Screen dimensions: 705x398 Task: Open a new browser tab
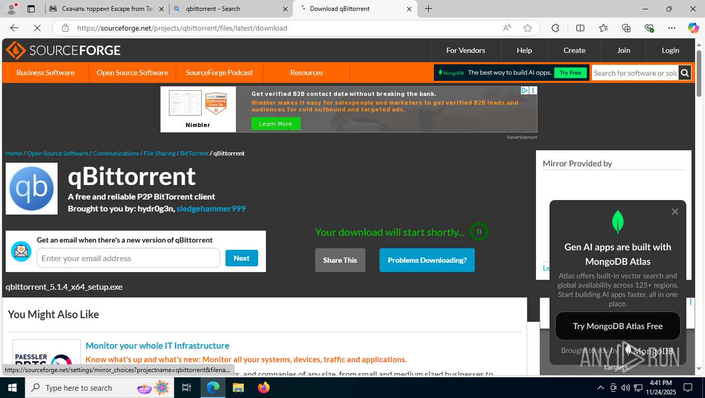coord(428,9)
